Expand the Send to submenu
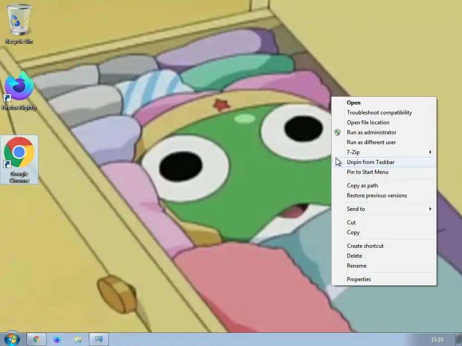Image resolution: width=462 pixels, height=346 pixels. click(384, 209)
